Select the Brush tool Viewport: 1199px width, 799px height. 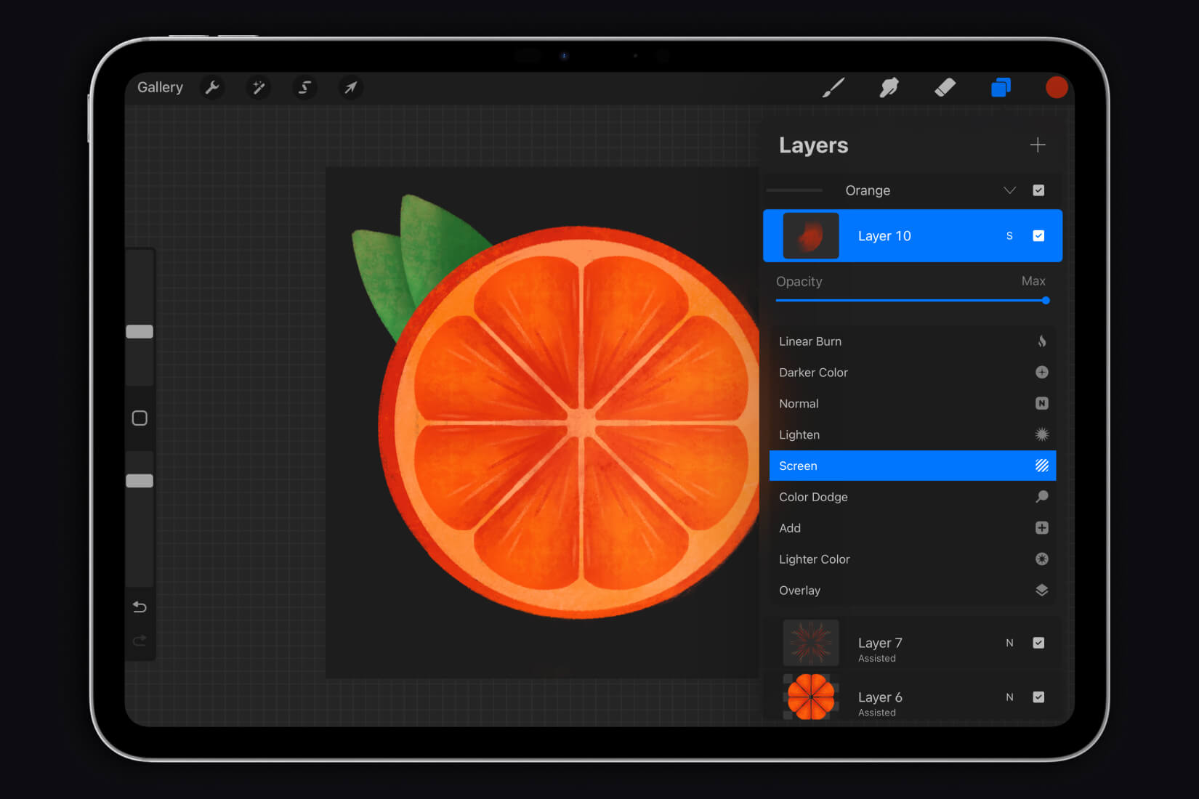[833, 88]
